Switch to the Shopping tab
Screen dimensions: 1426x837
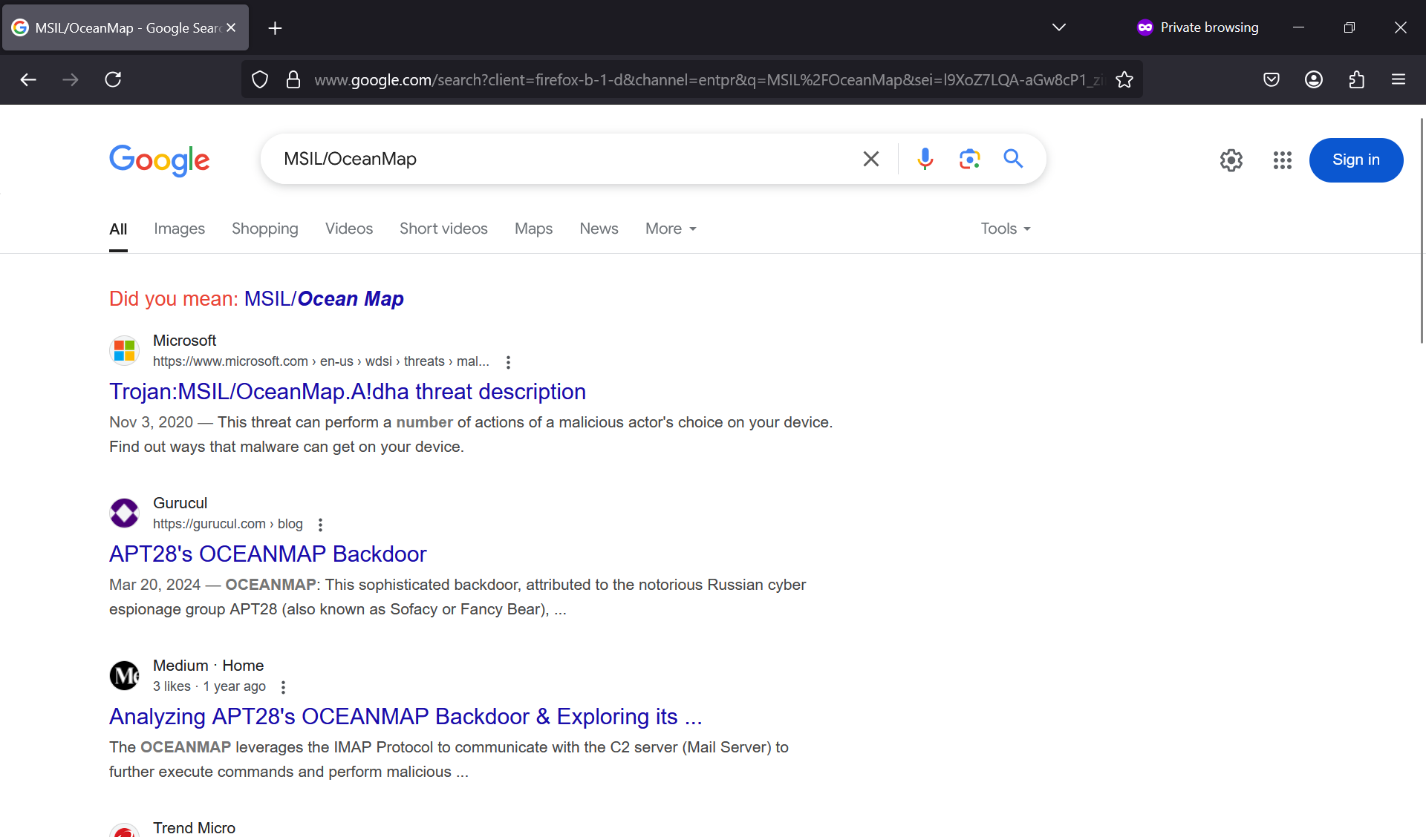[x=265, y=229]
